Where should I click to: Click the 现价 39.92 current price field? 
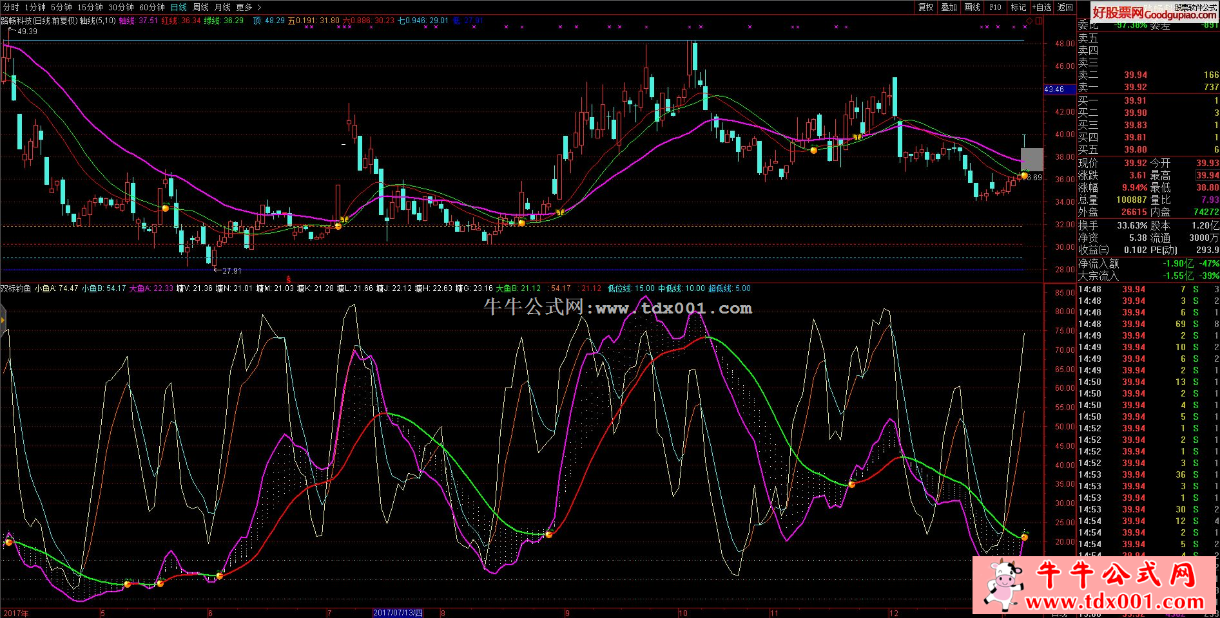tap(1112, 163)
